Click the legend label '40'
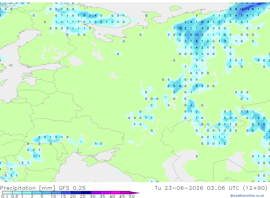Viewport: 270px width, 198px height. click(x=112, y=196)
